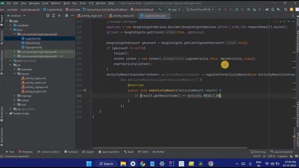Open the Settings gear in the taskbar
The image size is (299, 168).
pos(162,164)
